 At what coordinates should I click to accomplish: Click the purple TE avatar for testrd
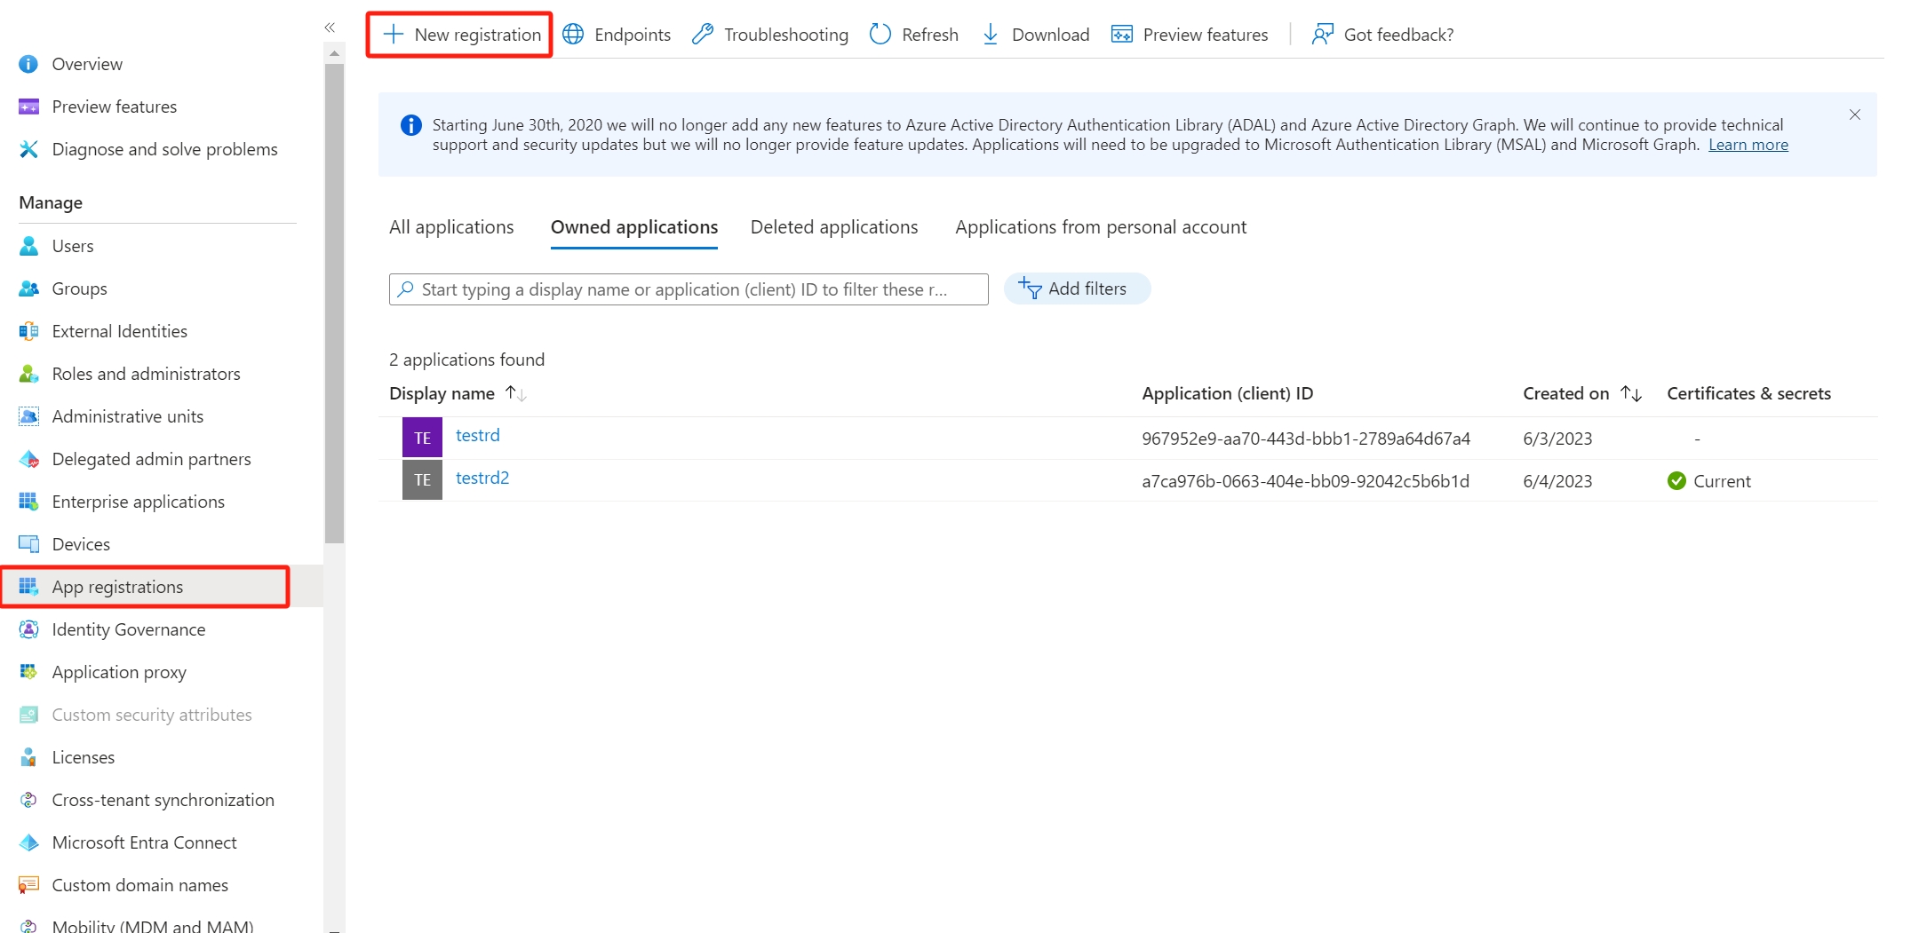[x=422, y=438]
